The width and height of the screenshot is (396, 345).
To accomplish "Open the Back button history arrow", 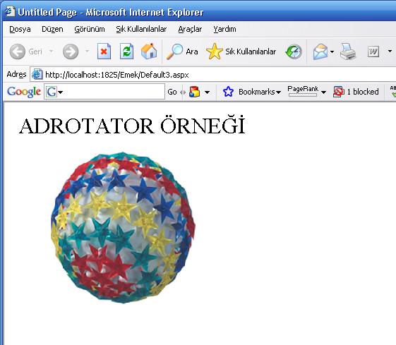I will pos(51,52).
